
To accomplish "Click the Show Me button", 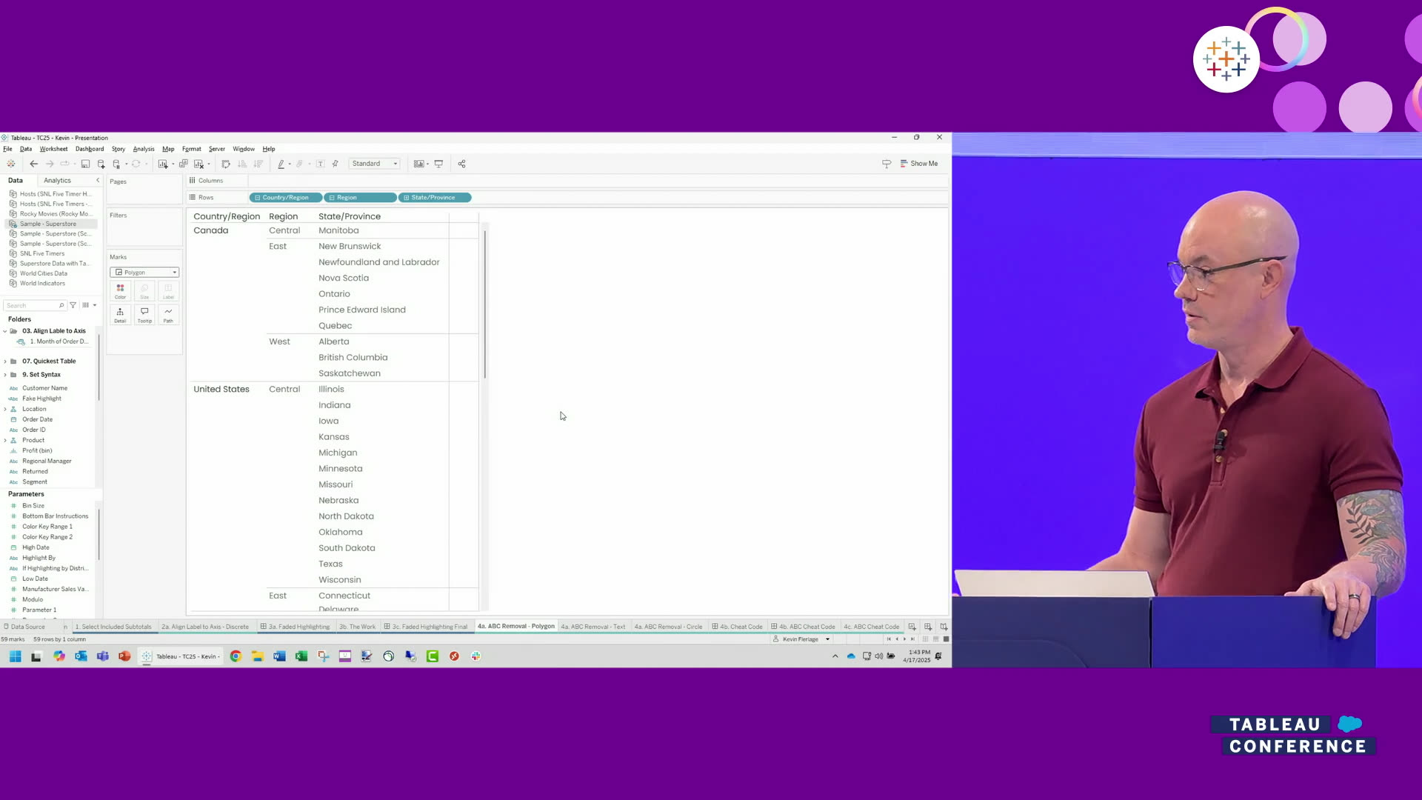I will pos(918,164).
